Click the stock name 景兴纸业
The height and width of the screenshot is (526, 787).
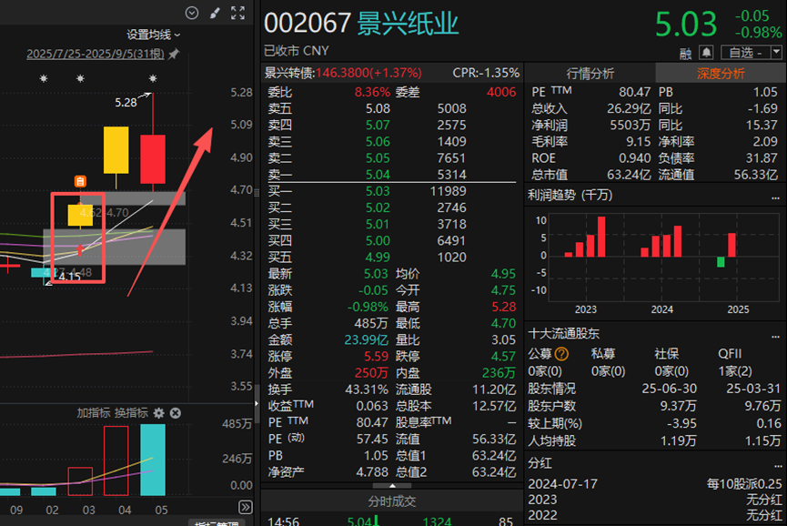[x=408, y=24]
